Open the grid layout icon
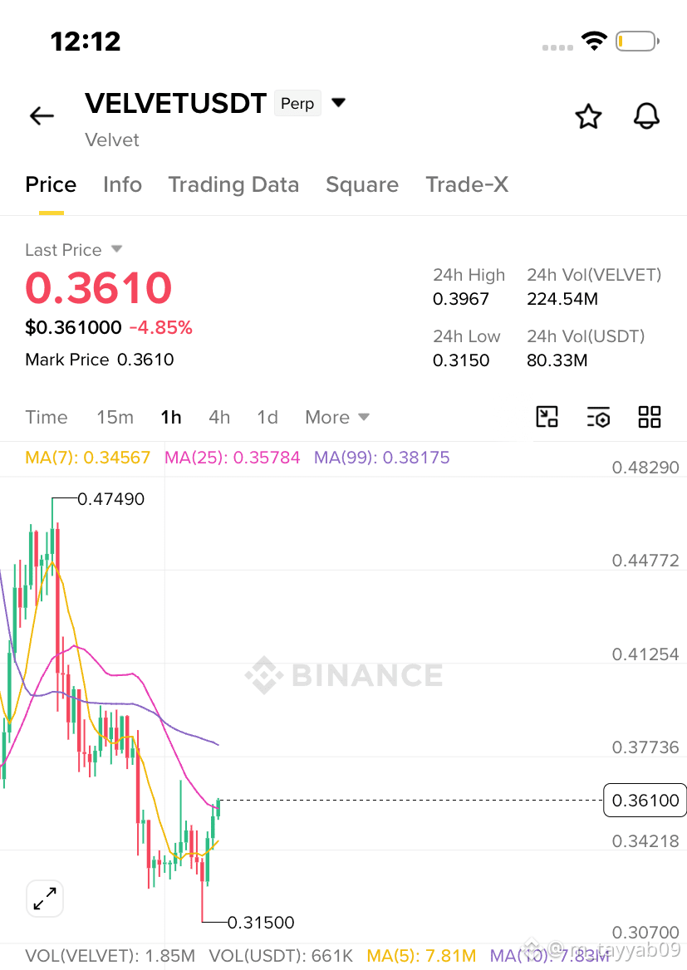Viewport: 687px width, 970px height. point(650,417)
